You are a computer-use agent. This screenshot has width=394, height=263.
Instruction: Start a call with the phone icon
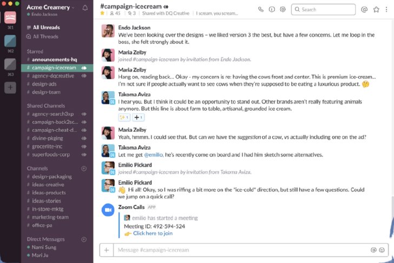tap(261, 10)
